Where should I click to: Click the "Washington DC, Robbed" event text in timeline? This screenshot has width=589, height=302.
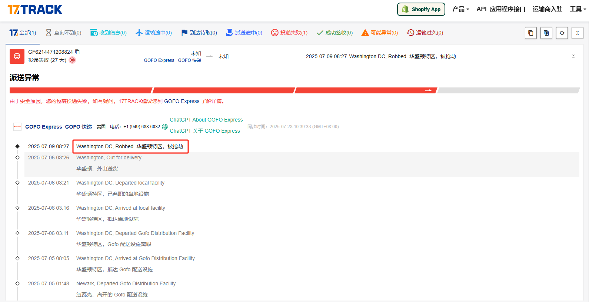pyautogui.click(x=105, y=146)
